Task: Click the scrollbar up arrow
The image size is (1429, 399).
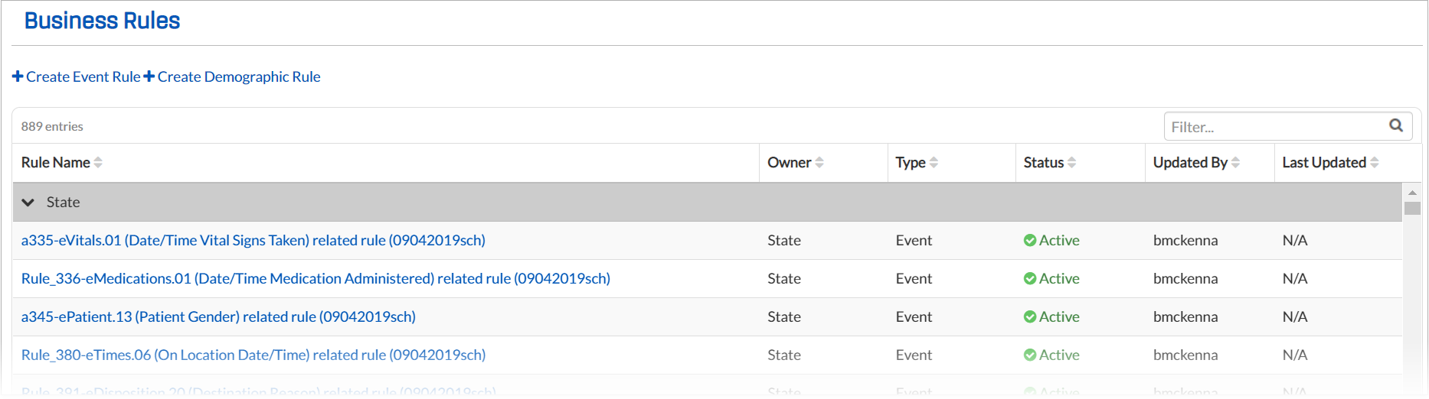Action: (x=1412, y=192)
